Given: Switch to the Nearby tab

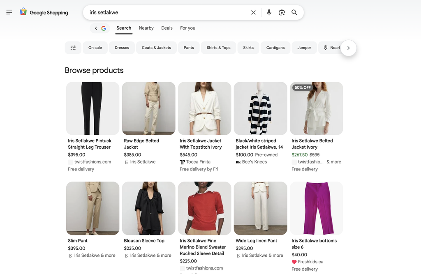Looking at the screenshot, I should 146,28.
